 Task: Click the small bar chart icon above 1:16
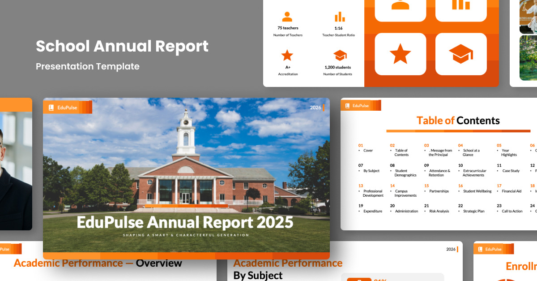[x=340, y=17]
